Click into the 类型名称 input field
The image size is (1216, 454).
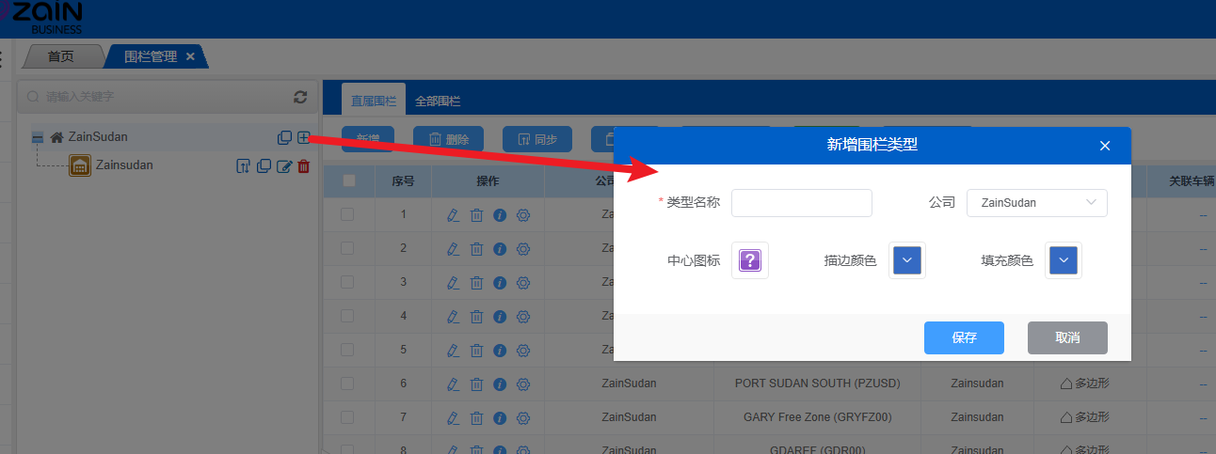(x=801, y=203)
